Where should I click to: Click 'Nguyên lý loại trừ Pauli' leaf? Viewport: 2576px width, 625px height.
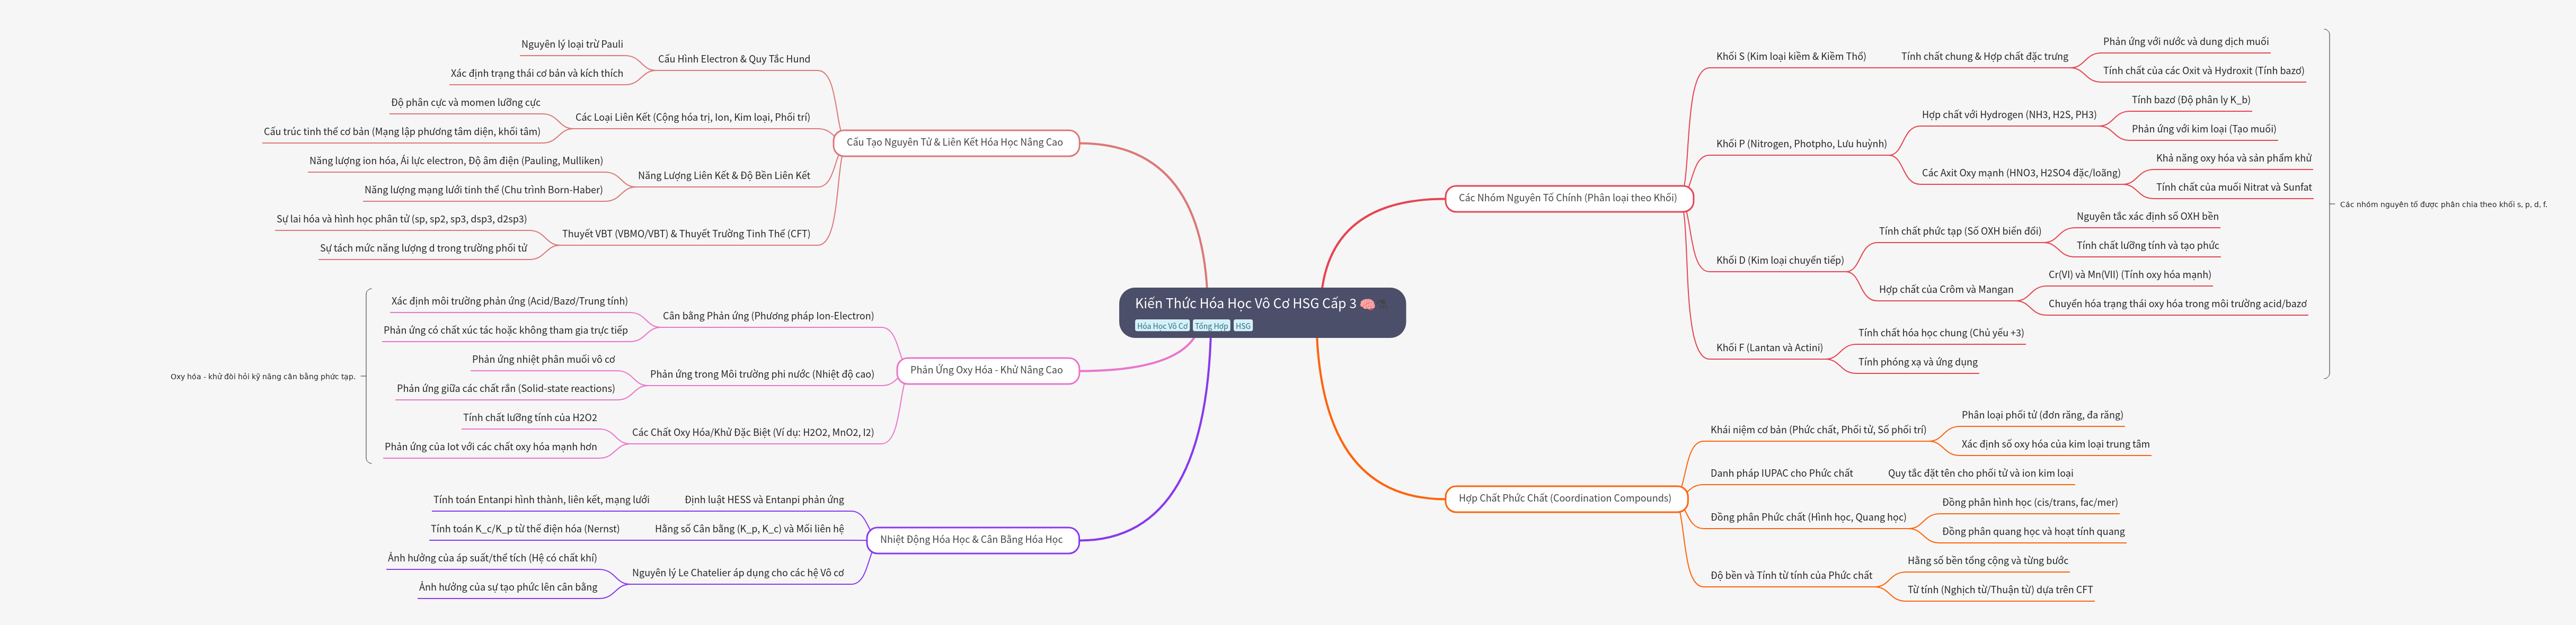pos(571,44)
